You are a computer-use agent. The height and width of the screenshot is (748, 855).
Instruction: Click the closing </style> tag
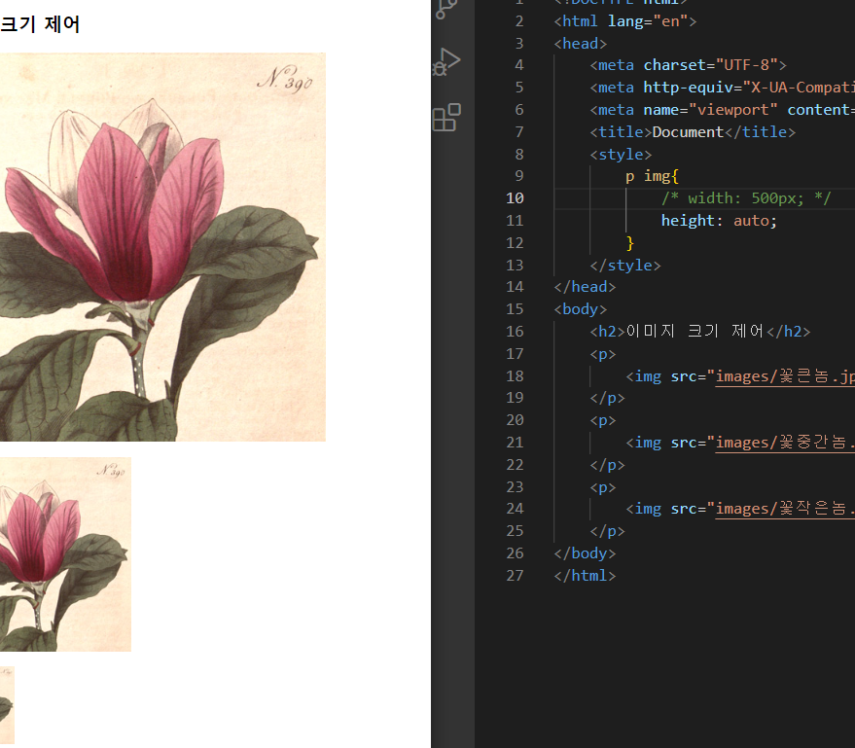click(624, 266)
